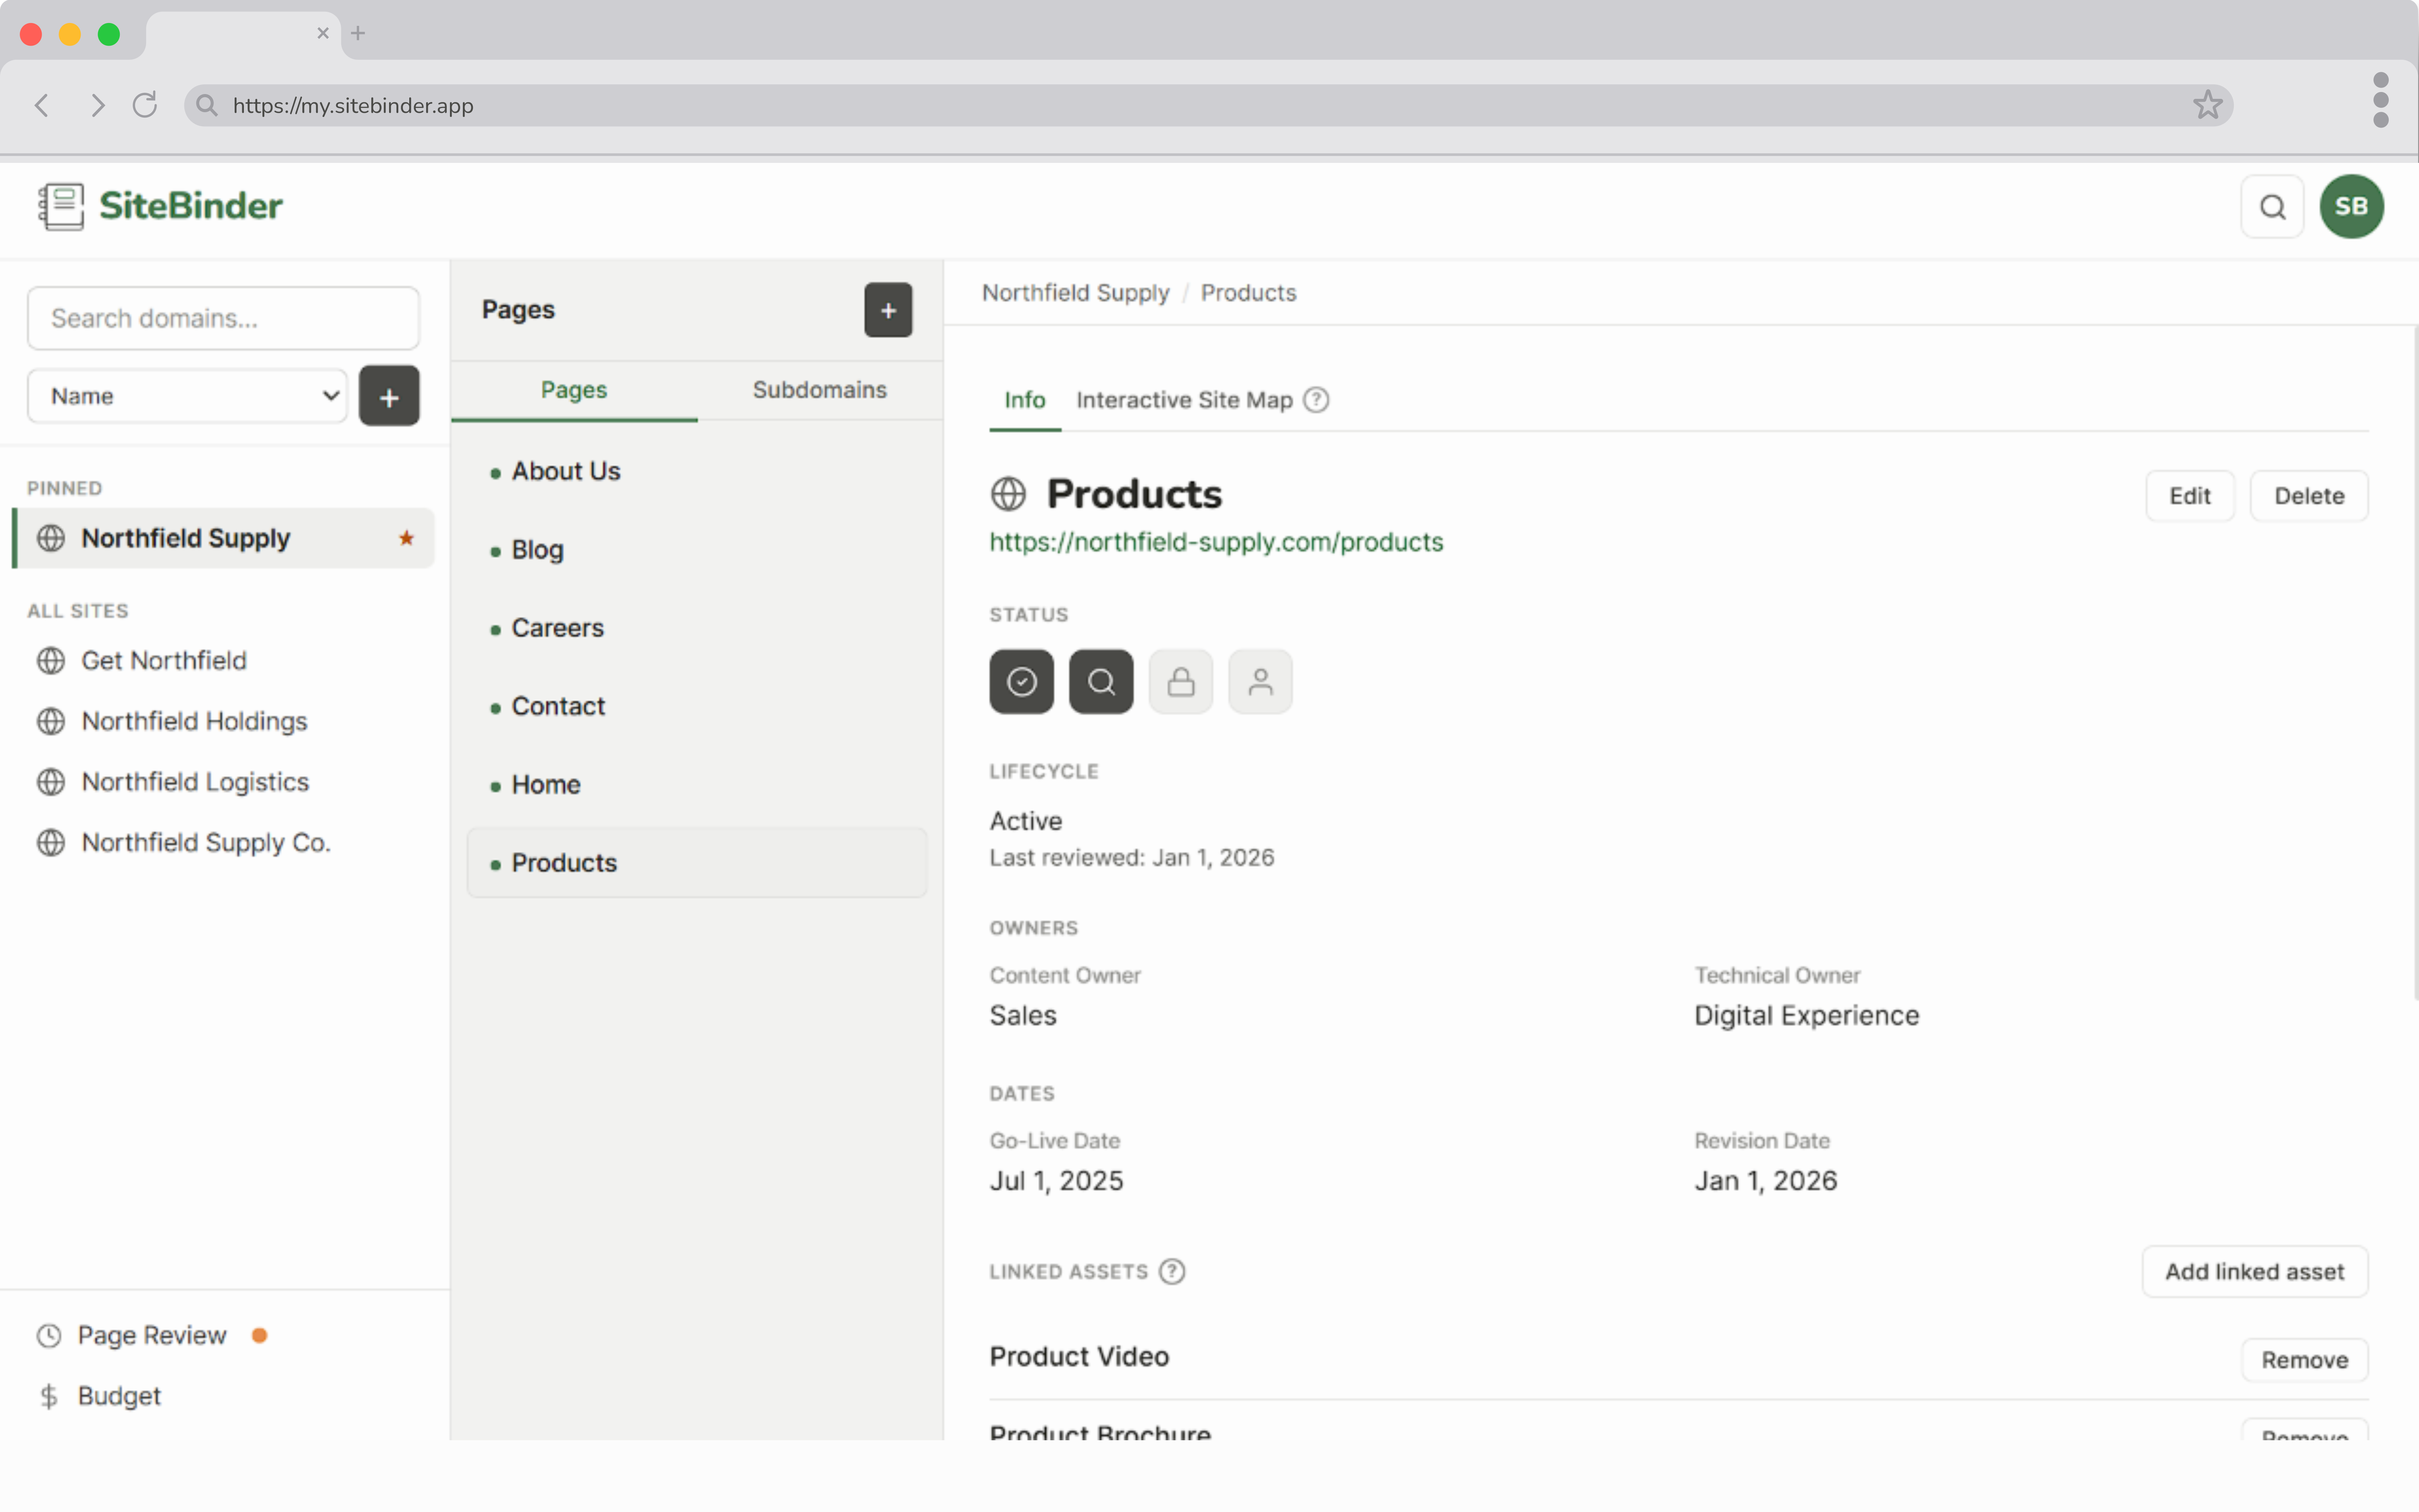Viewport: 2419px width, 1512px height.
Task: Reload the page with the refresh icon
Action: [145, 105]
